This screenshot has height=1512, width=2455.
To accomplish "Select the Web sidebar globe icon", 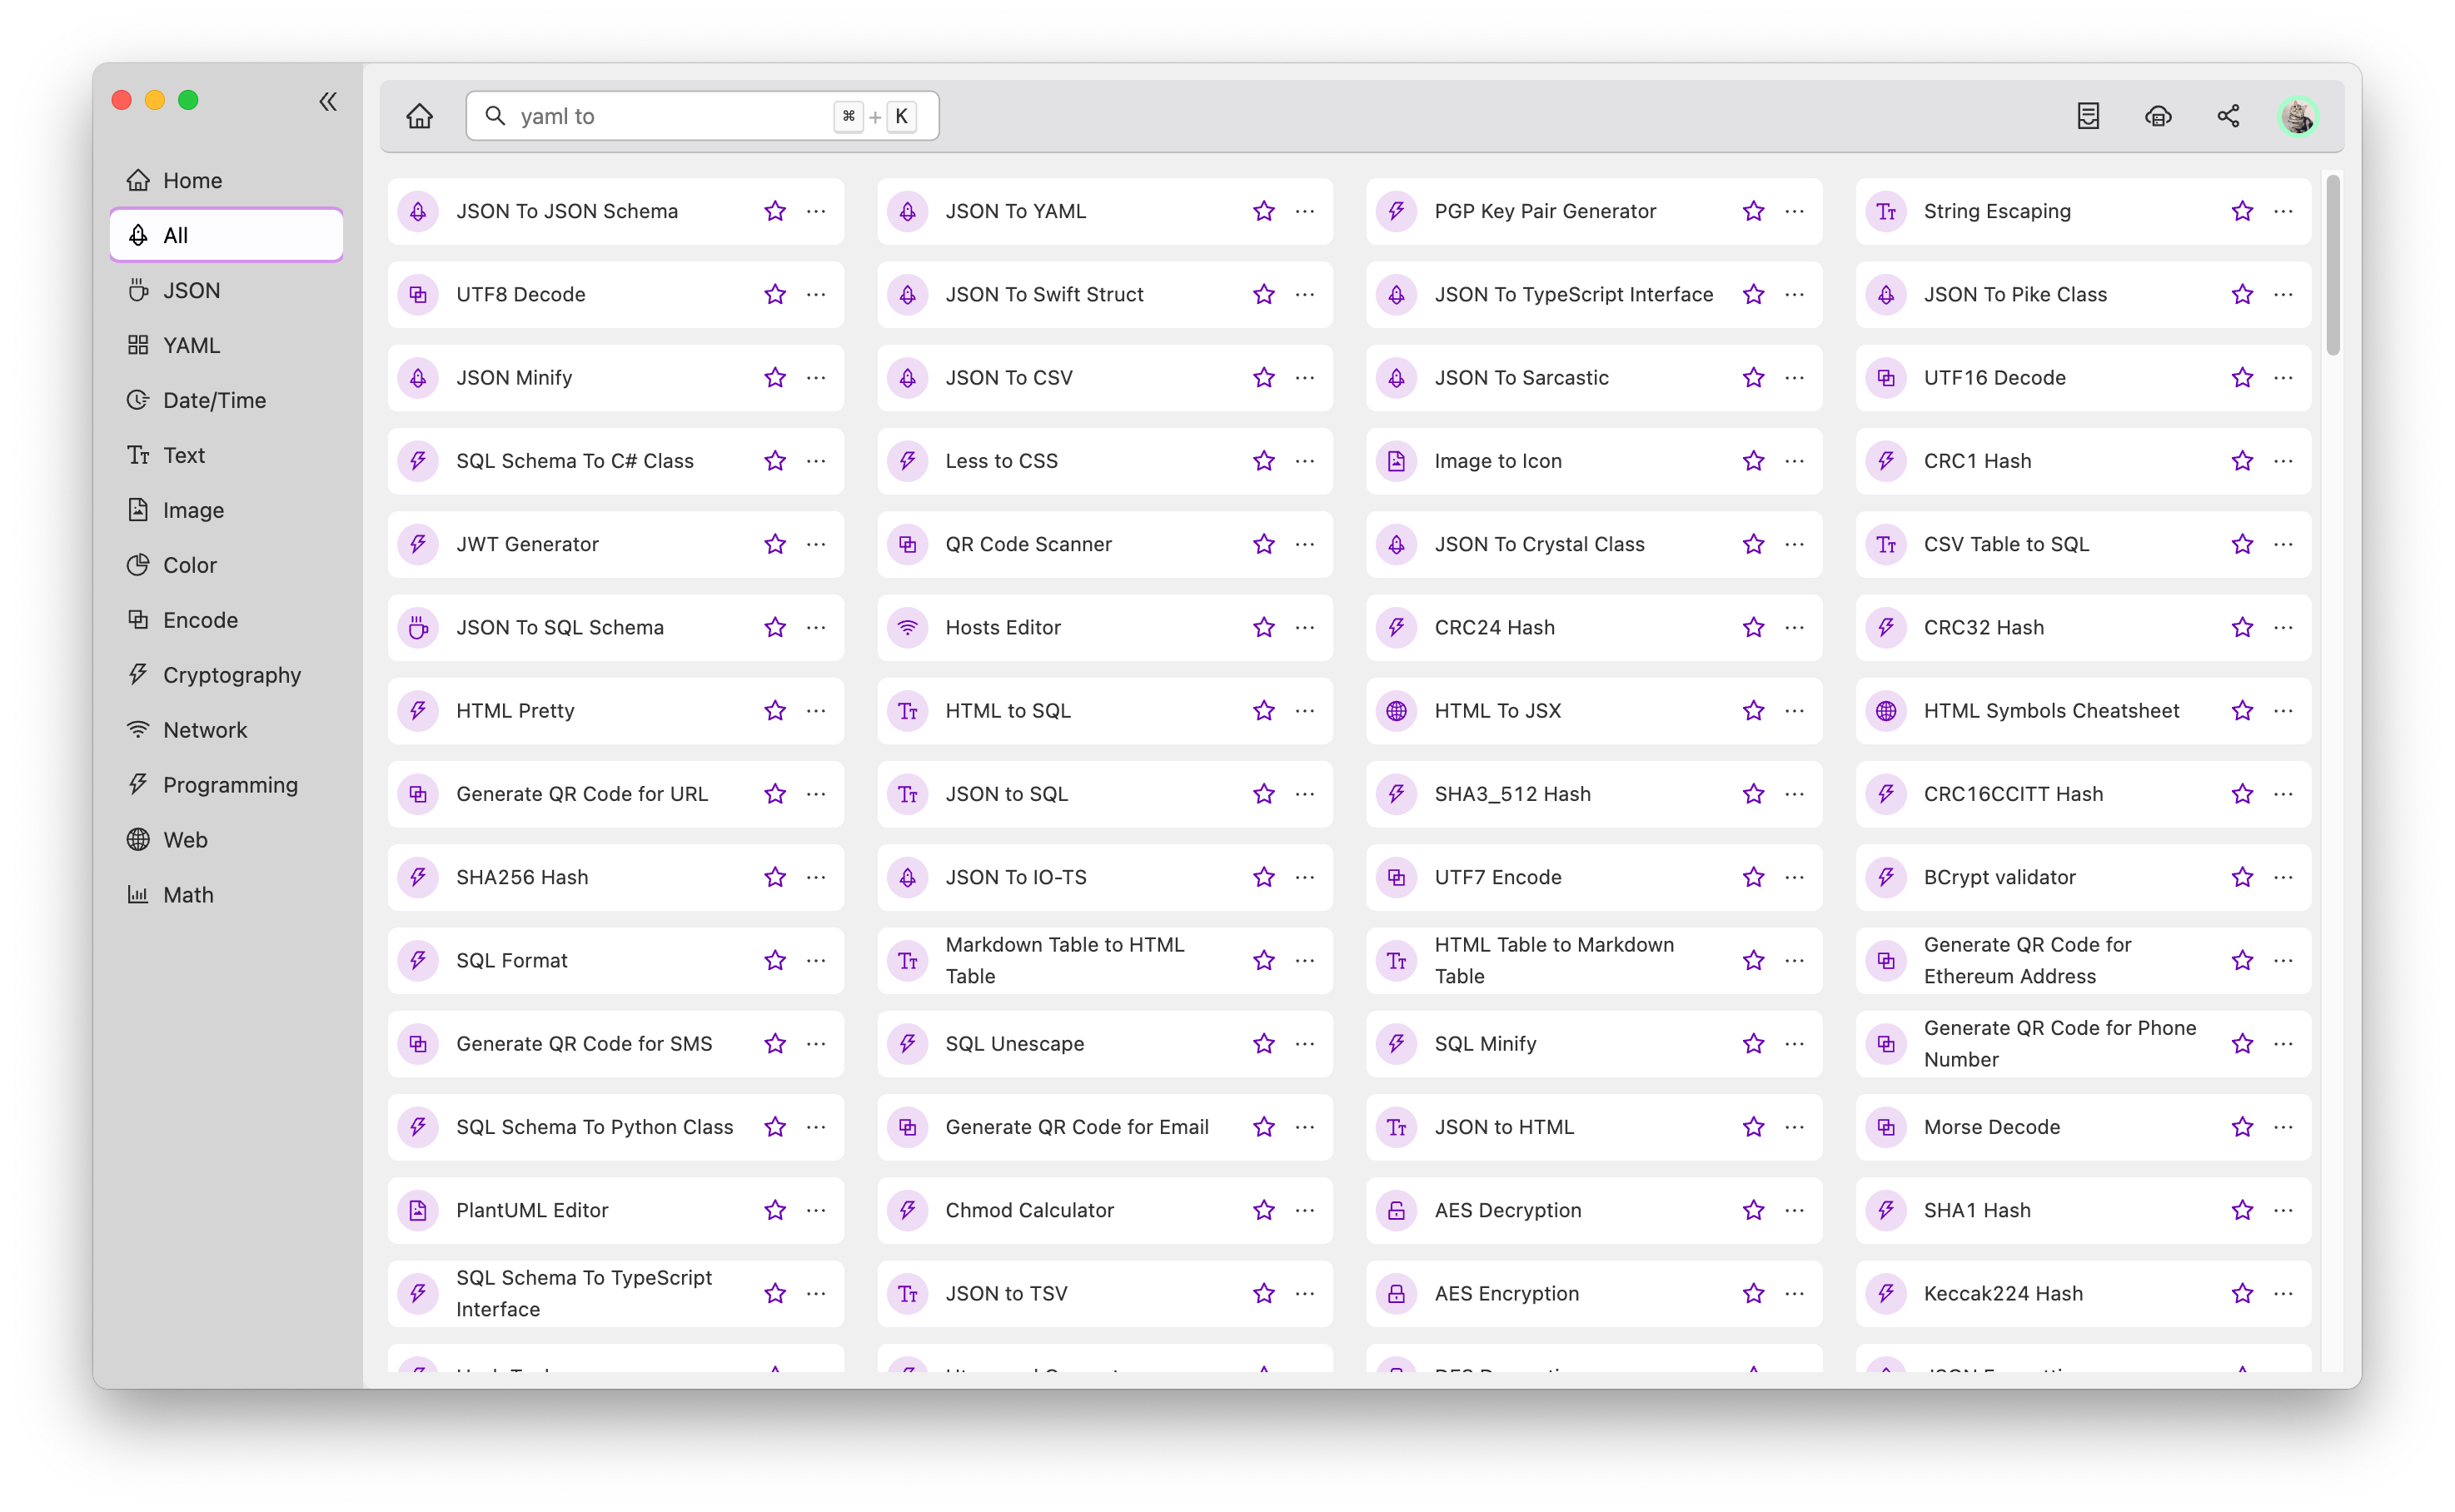I will (138, 840).
